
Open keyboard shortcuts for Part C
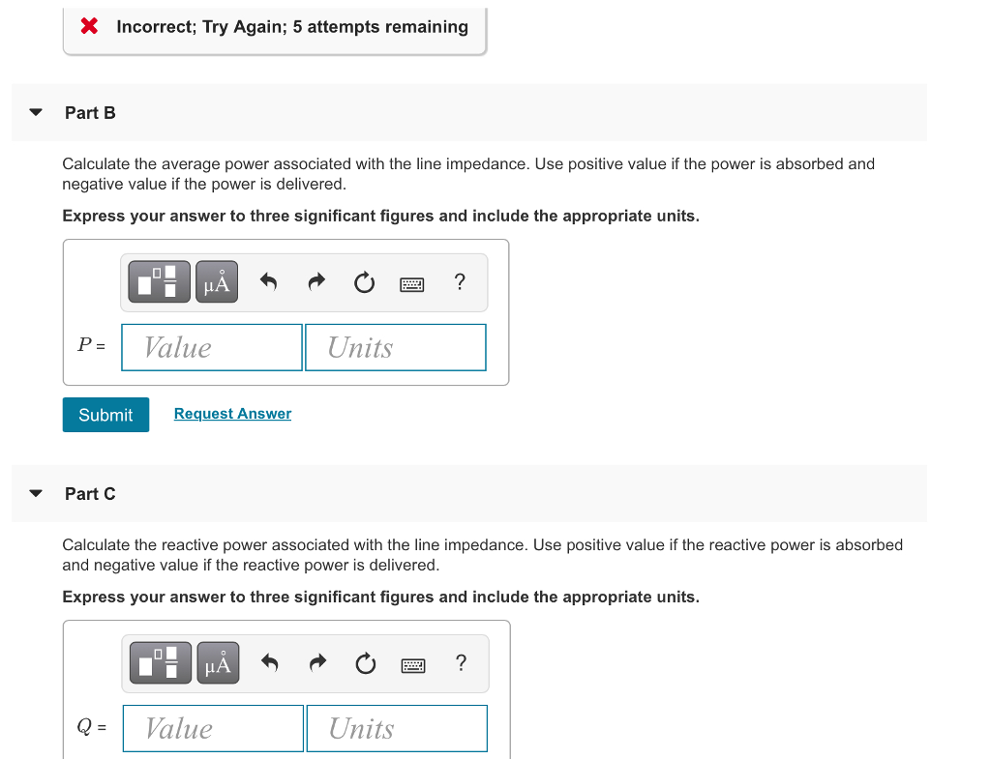click(413, 665)
